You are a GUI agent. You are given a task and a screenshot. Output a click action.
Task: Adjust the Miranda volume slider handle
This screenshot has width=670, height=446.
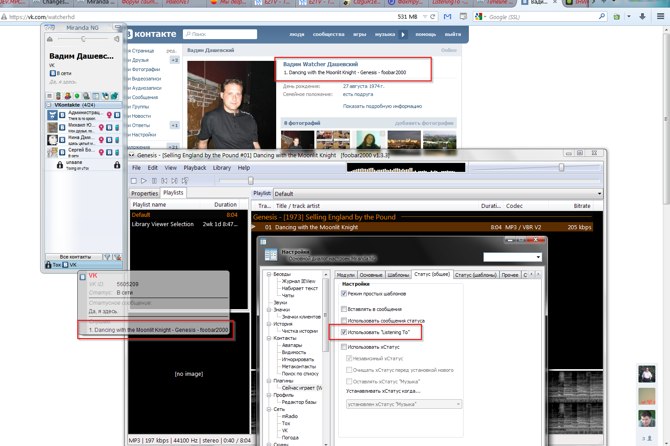coord(83,39)
